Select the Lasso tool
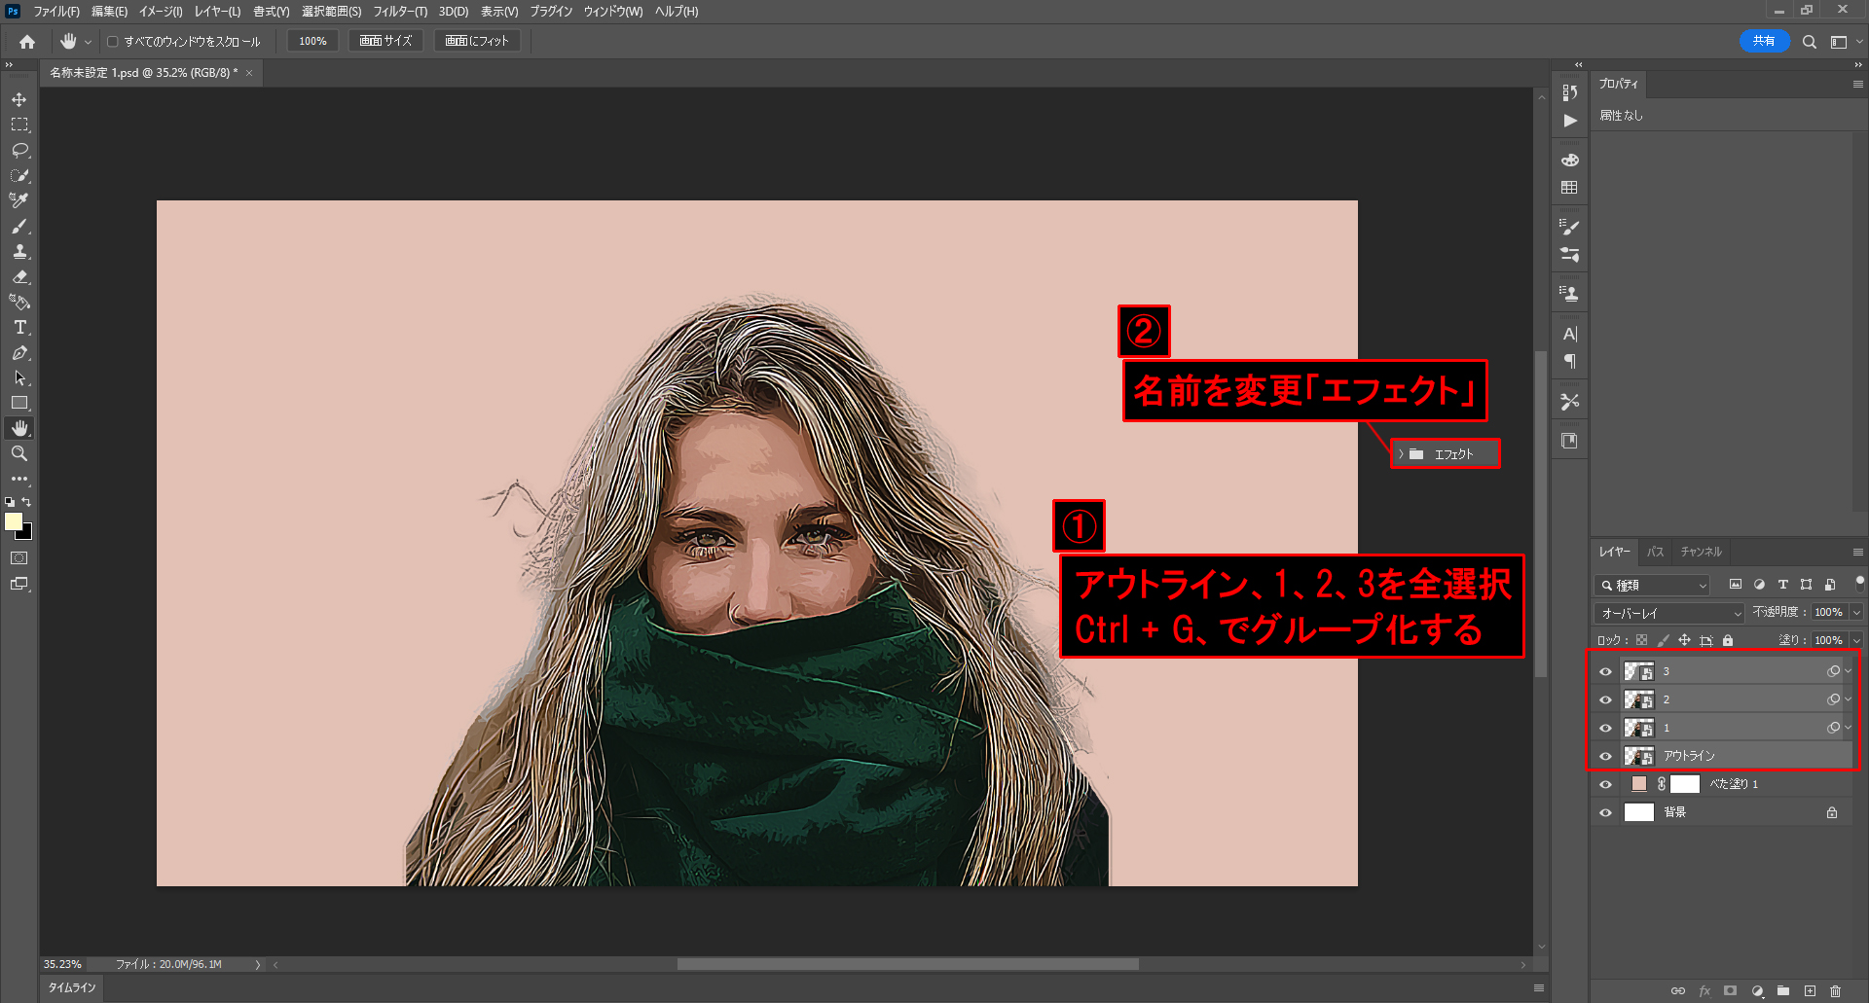Image resolution: width=1869 pixels, height=1003 pixels. (19, 151)
